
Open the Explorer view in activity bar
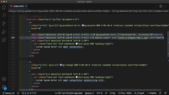[4, 7]
